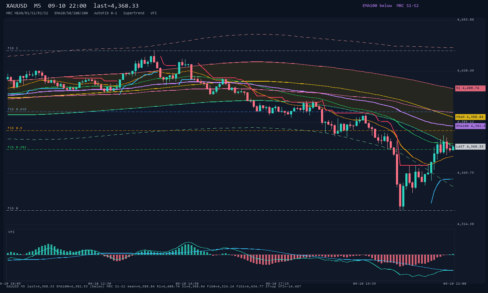Click the 4,455.86 price axis value

click(465, 20)
